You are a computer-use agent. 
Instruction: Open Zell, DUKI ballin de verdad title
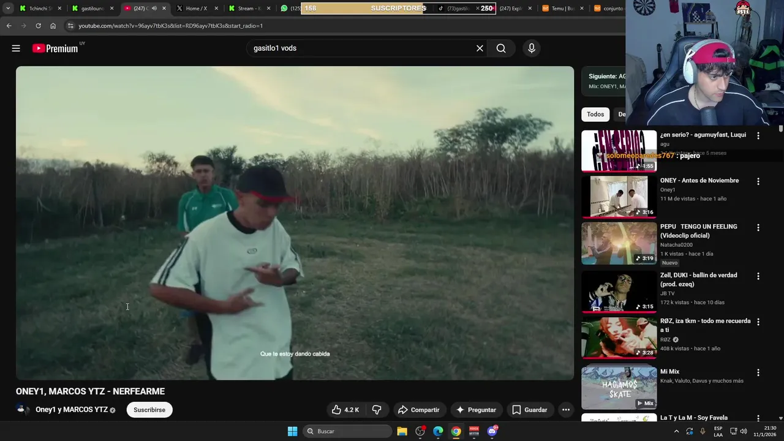(x=698, y=280)
